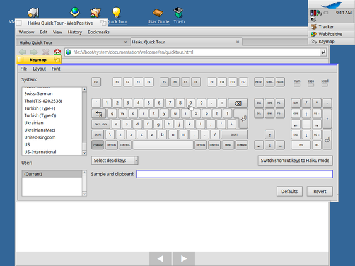This screenshot has height=266, width=355.
Task: Open the History menu in WebPositive
Action: click(75, 32)
